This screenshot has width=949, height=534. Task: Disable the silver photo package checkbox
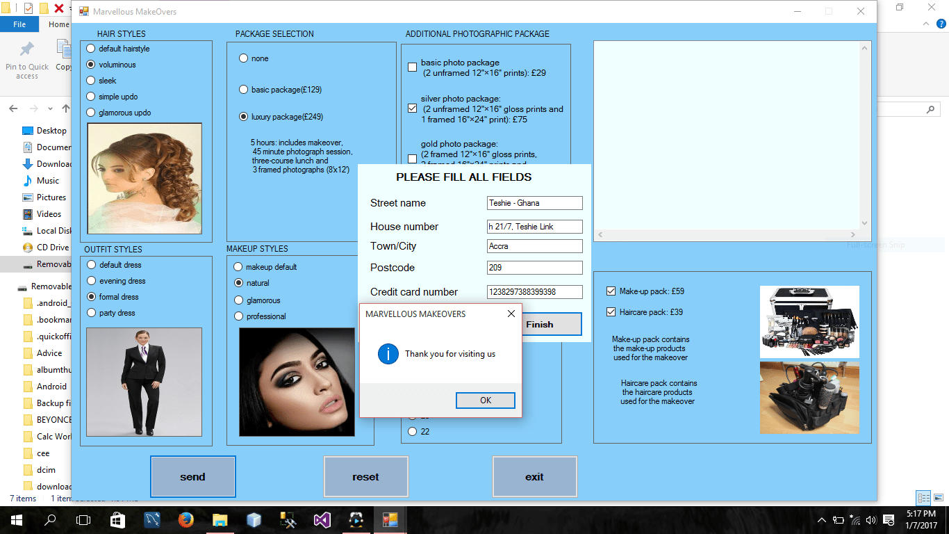[x=412, y=108]
